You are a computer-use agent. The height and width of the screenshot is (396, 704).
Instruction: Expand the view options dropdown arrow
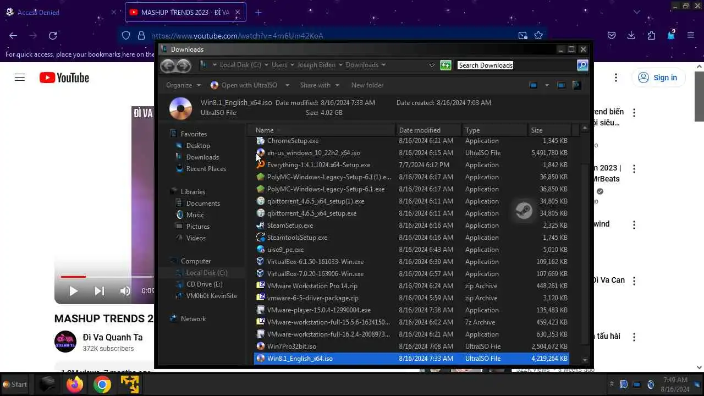[x=547, y=85]
